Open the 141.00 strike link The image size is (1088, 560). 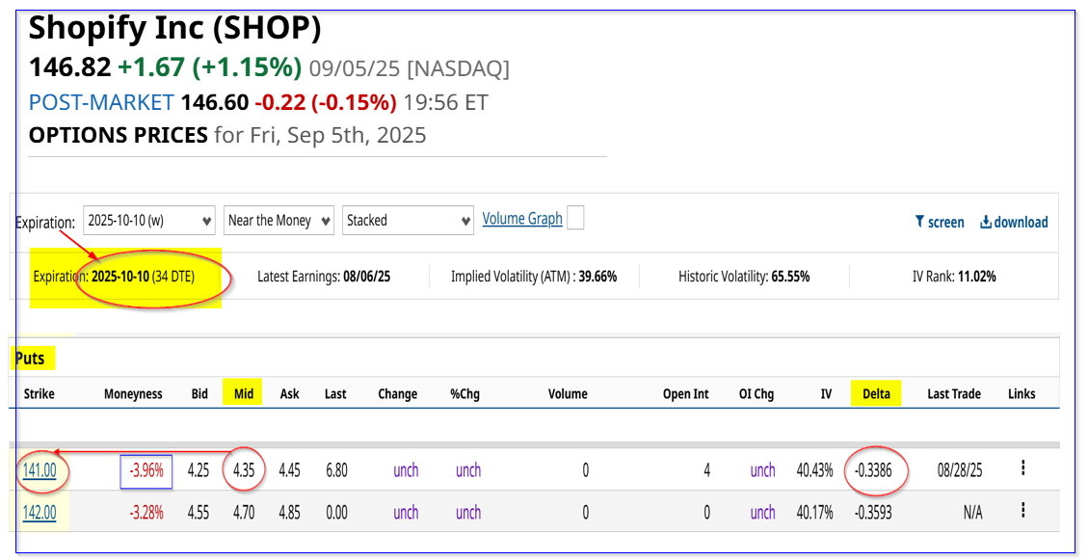tap(40, 470)
